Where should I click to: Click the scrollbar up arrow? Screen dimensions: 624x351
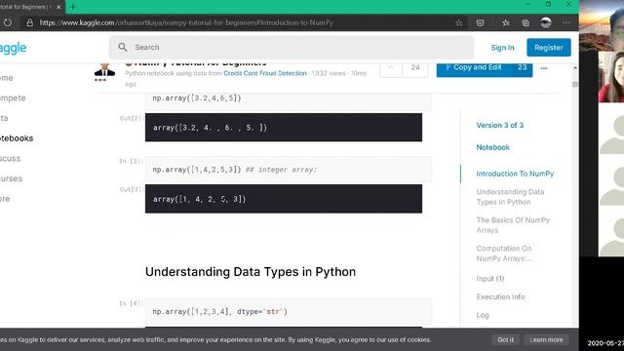[x=575, y=68]
